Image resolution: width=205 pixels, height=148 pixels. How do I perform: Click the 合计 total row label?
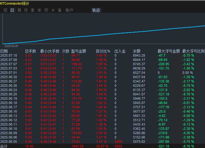4,146
